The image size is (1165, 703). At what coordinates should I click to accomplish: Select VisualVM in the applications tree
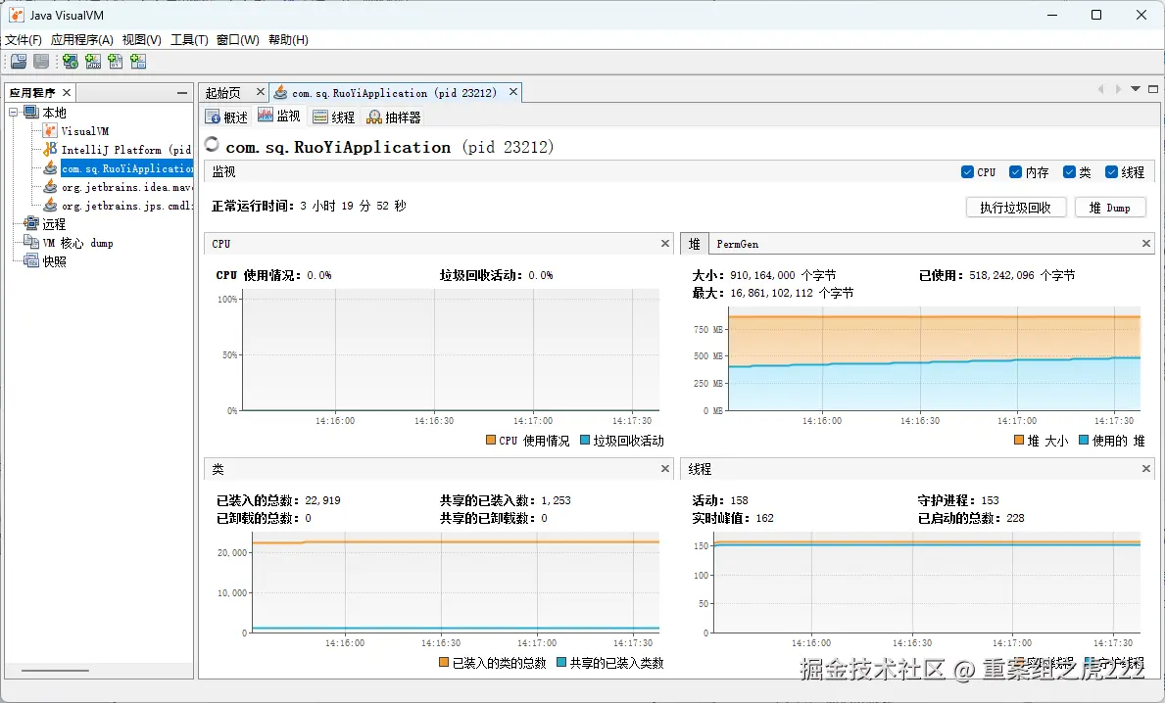(x=84, y=130)
